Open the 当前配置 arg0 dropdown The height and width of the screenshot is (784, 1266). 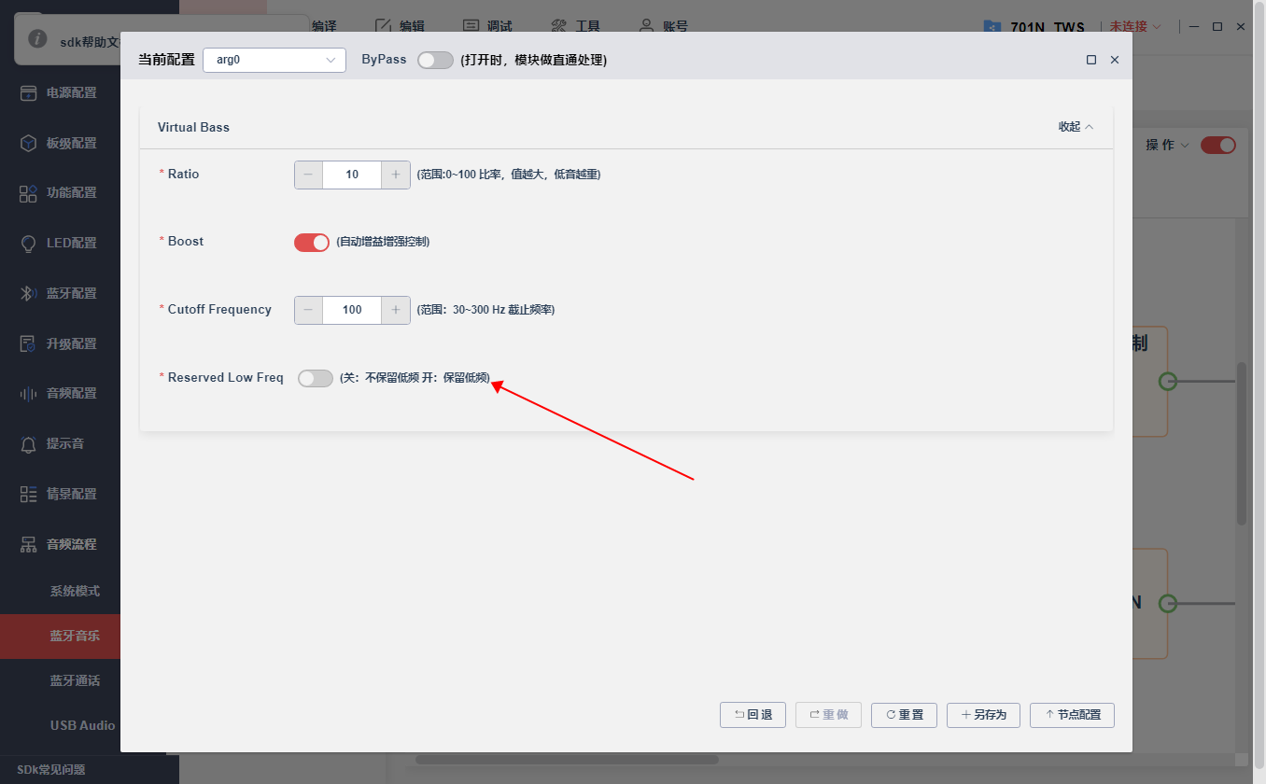point(274,60)
